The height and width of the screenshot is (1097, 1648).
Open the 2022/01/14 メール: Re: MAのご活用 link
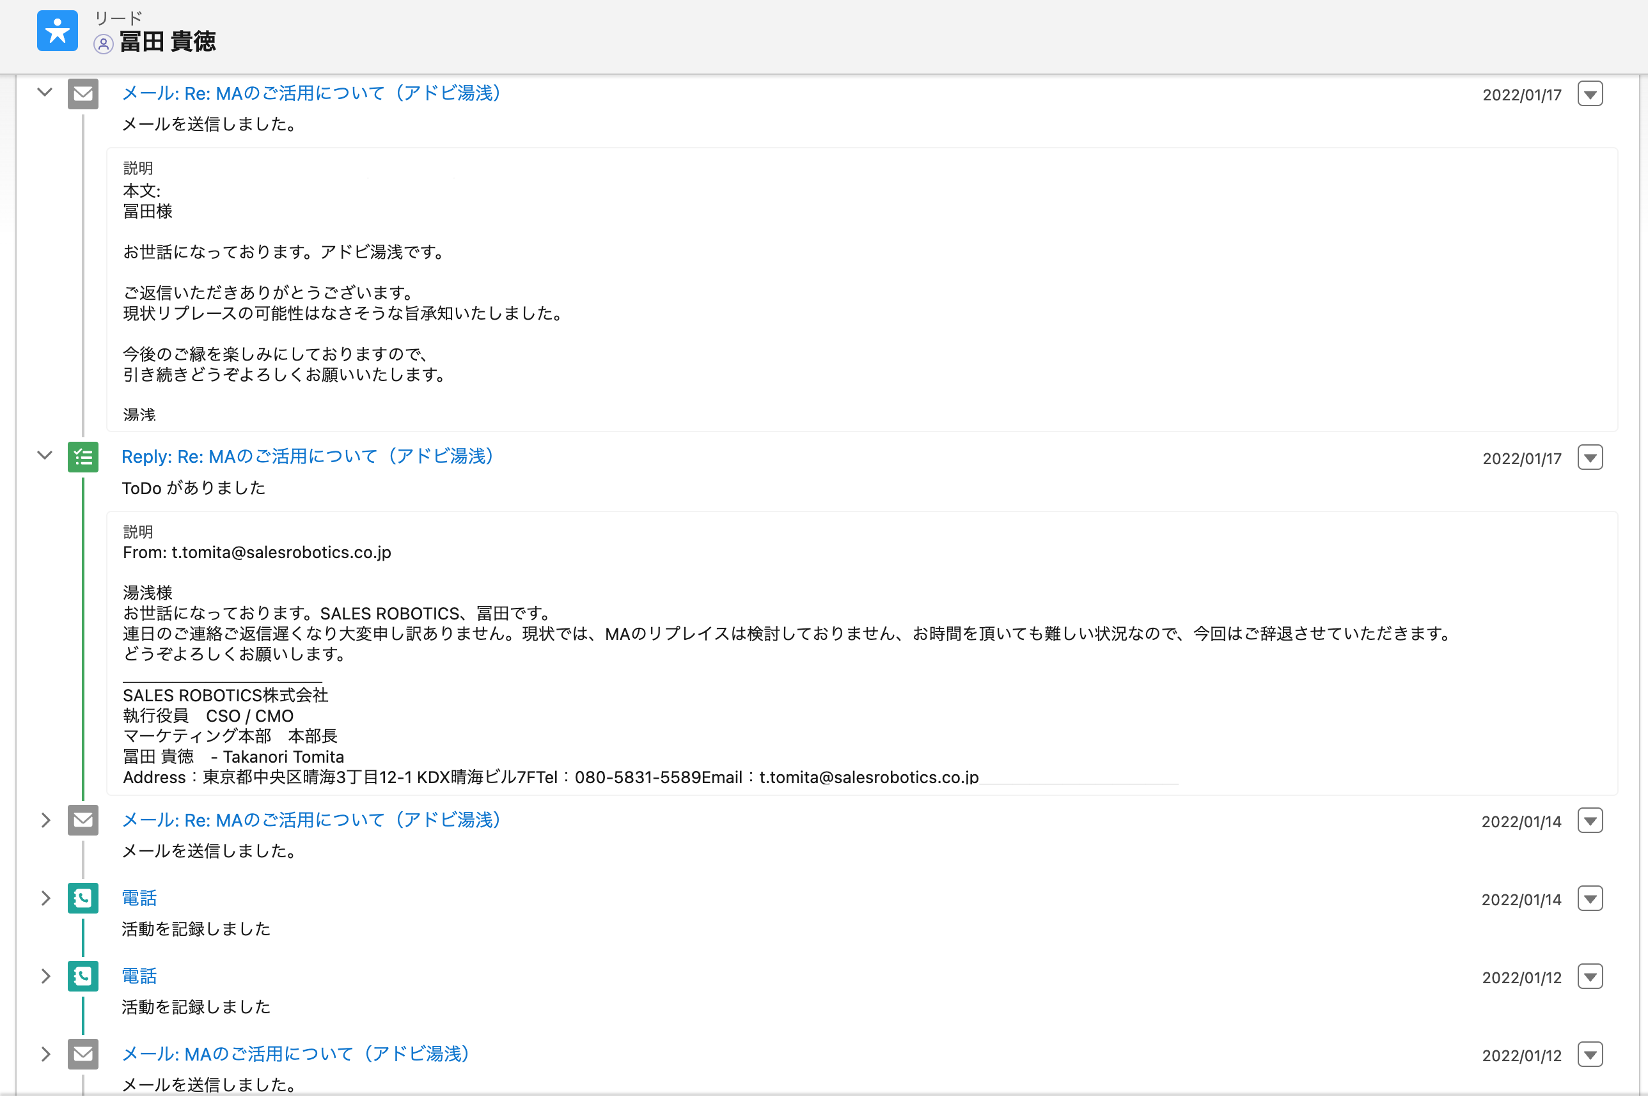311,820
